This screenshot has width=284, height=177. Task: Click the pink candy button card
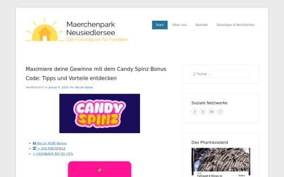tap(99, 169)
